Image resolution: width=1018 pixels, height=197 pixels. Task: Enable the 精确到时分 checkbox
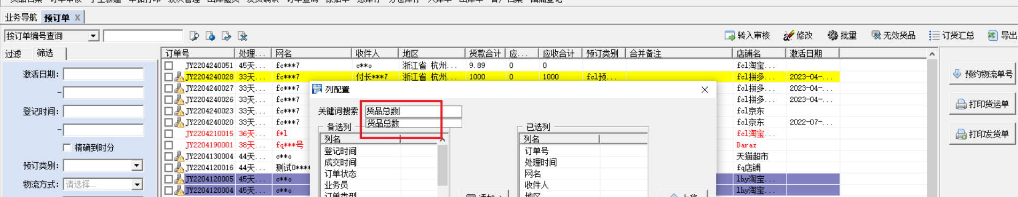click(67, 147)
